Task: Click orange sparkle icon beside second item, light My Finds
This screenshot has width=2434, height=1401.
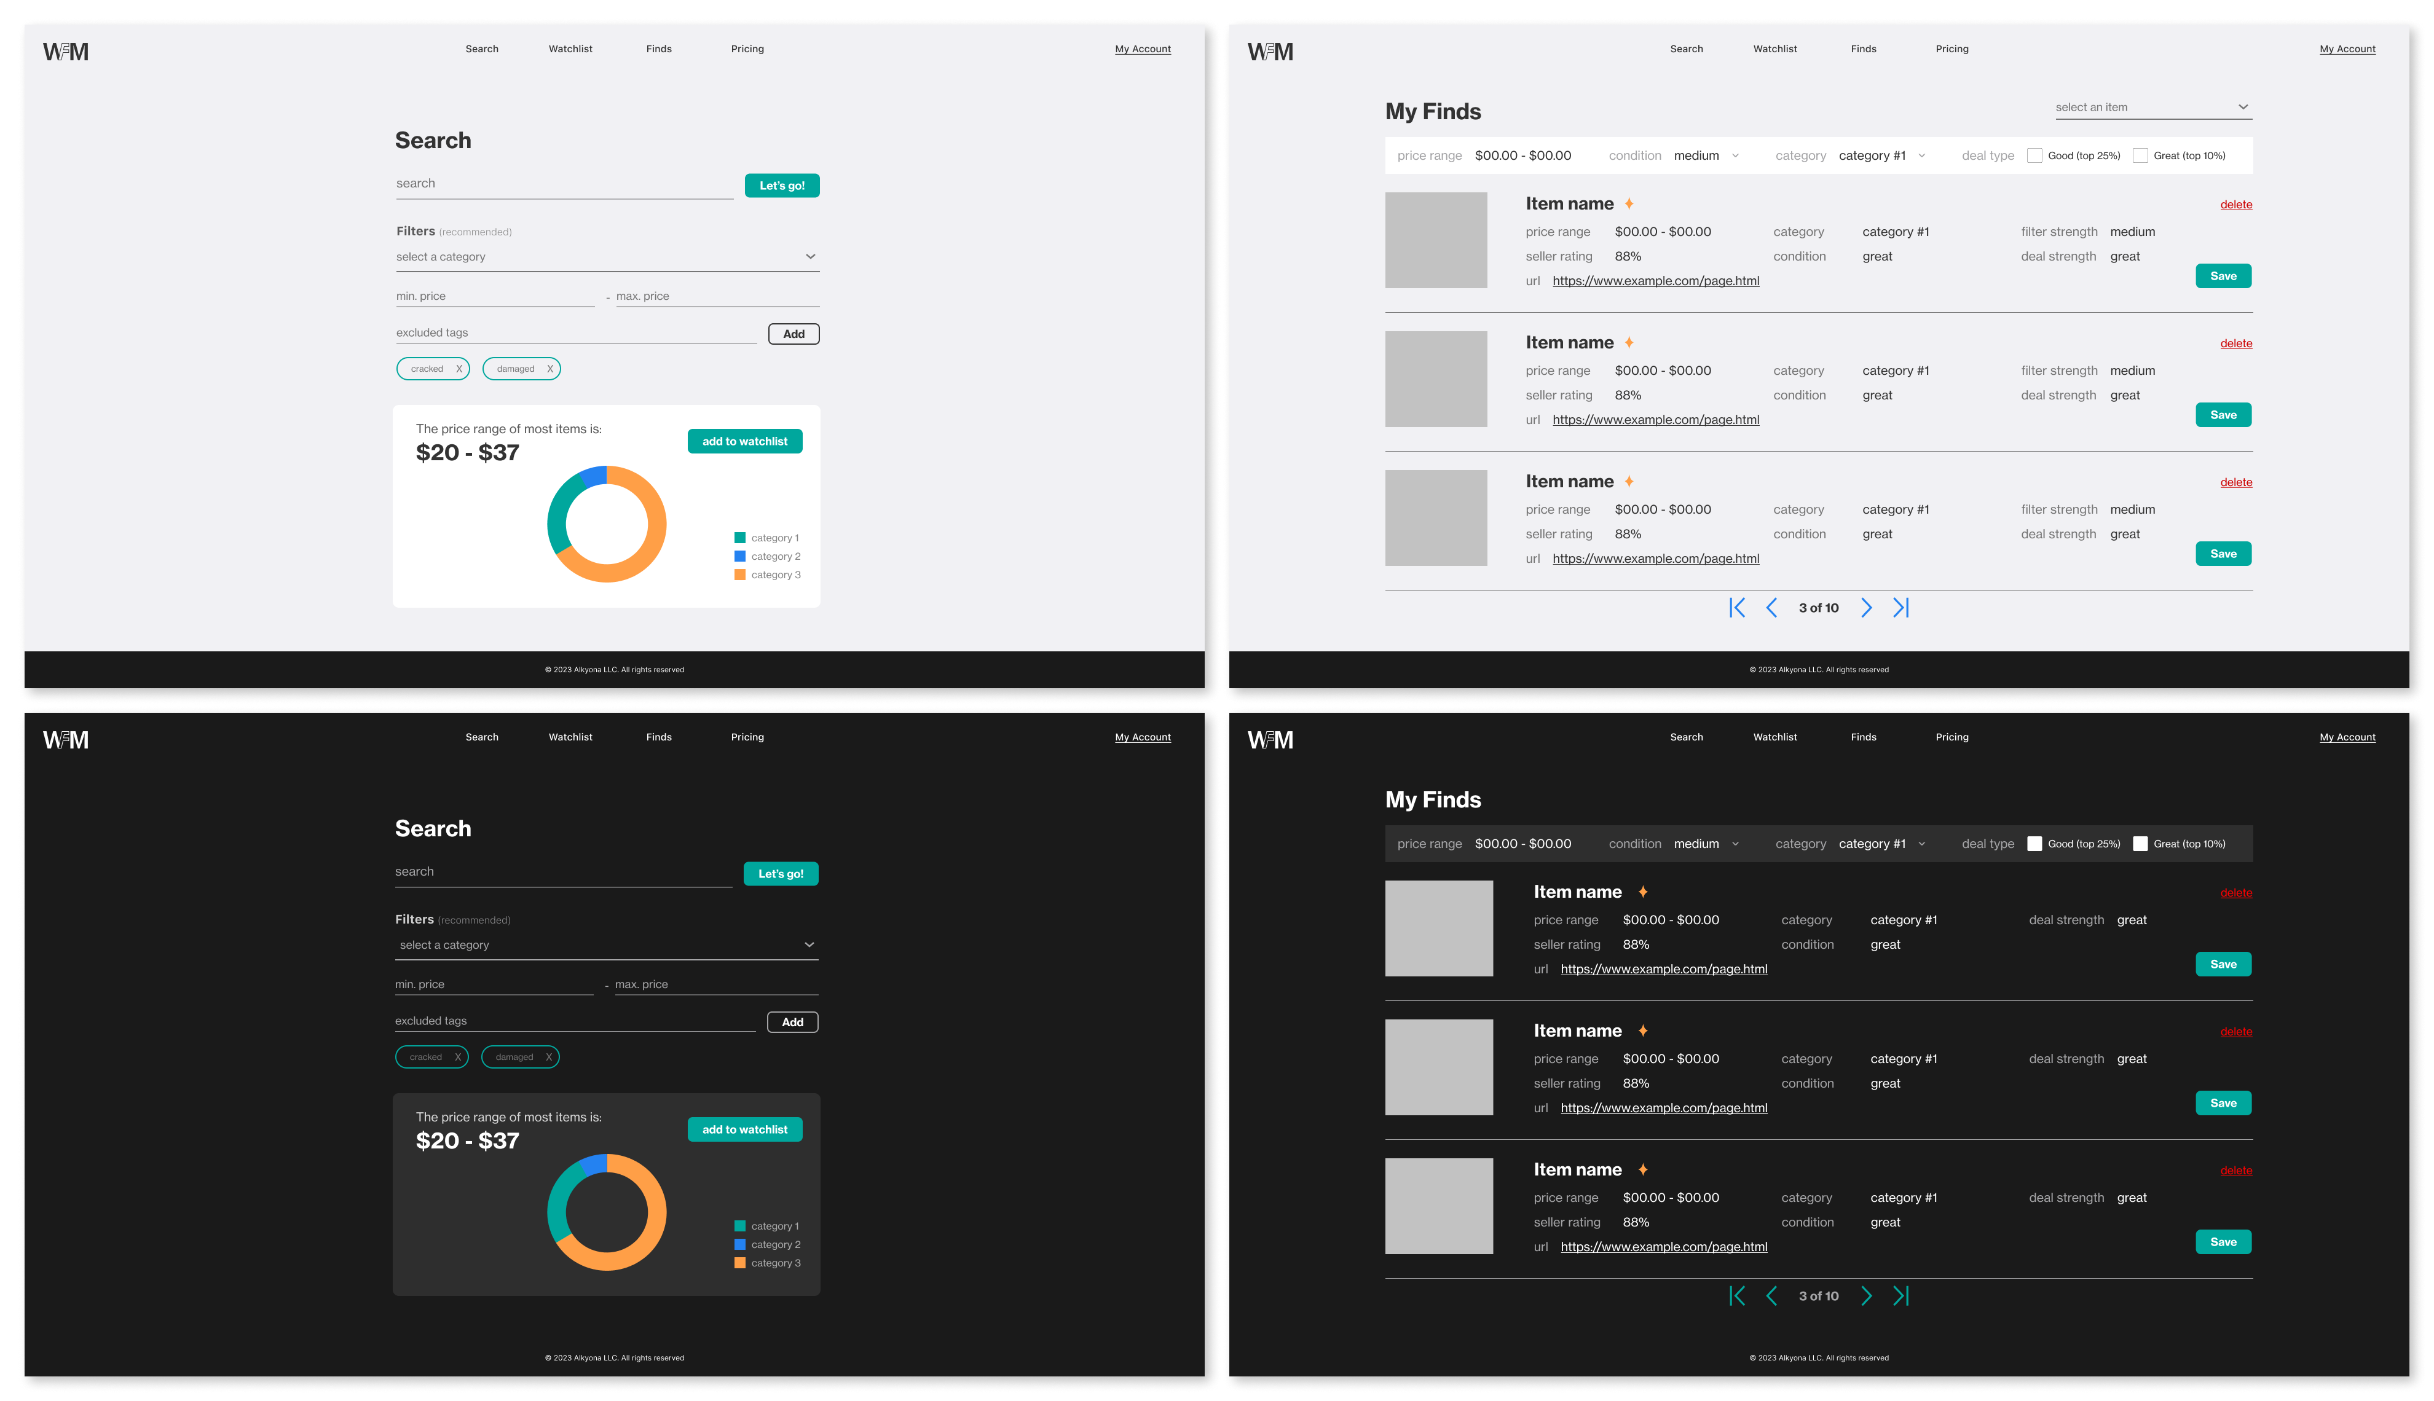Action: tap(1629, 342)
